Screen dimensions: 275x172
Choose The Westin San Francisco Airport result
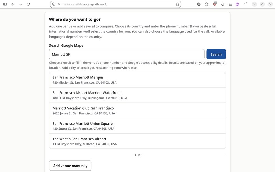point(137,141)
